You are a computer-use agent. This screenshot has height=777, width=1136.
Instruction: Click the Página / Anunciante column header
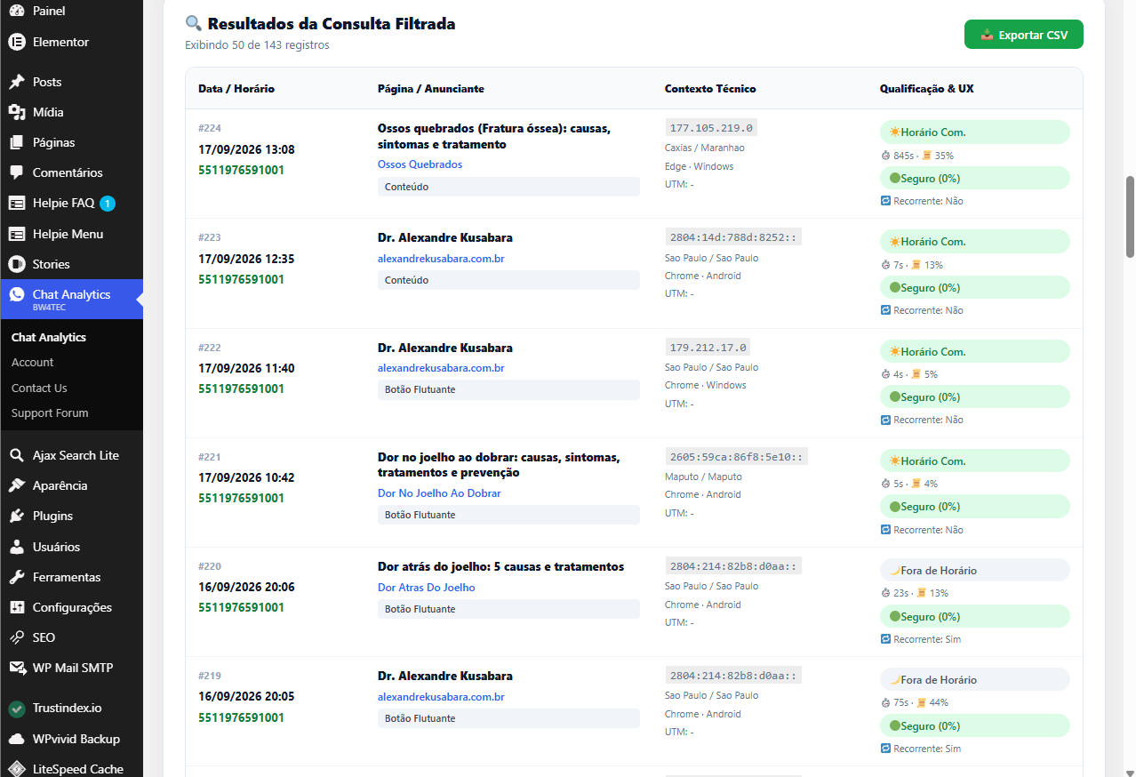tap(431, 89)
